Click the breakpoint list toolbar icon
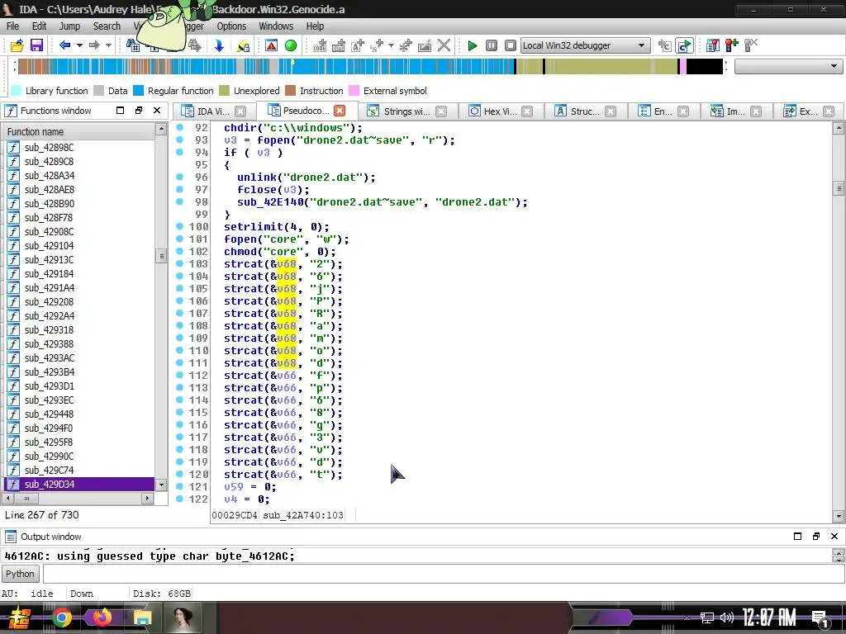This screenshot has height=634, width=846. (x=713, y=45)
